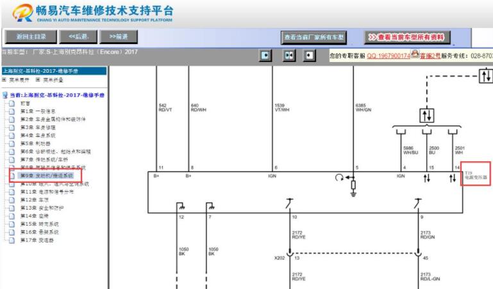Screen dimensions: 493x289
Task: Click the page icon beside 第3章
Action: [x=12, y=128]
